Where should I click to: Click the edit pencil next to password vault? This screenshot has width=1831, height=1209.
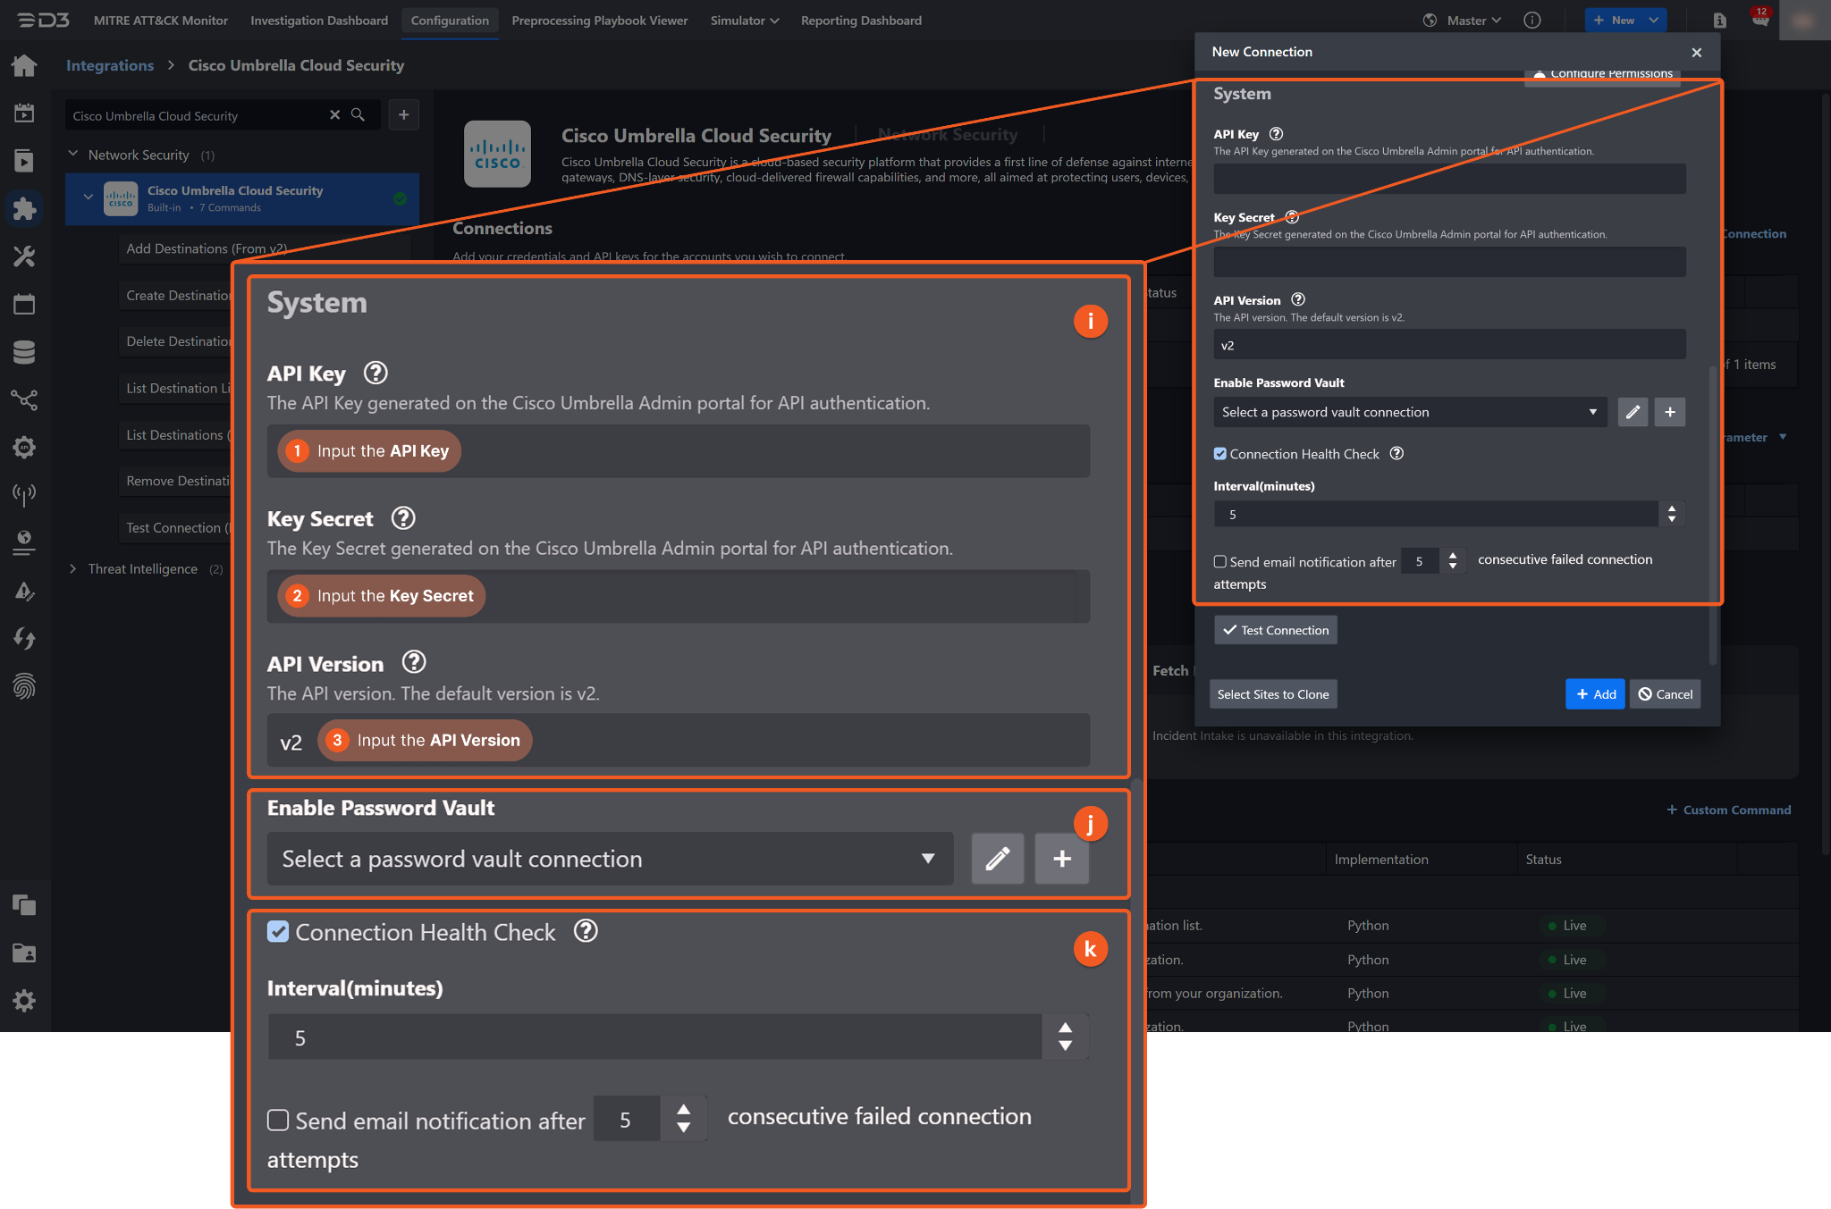point(1633,412)
